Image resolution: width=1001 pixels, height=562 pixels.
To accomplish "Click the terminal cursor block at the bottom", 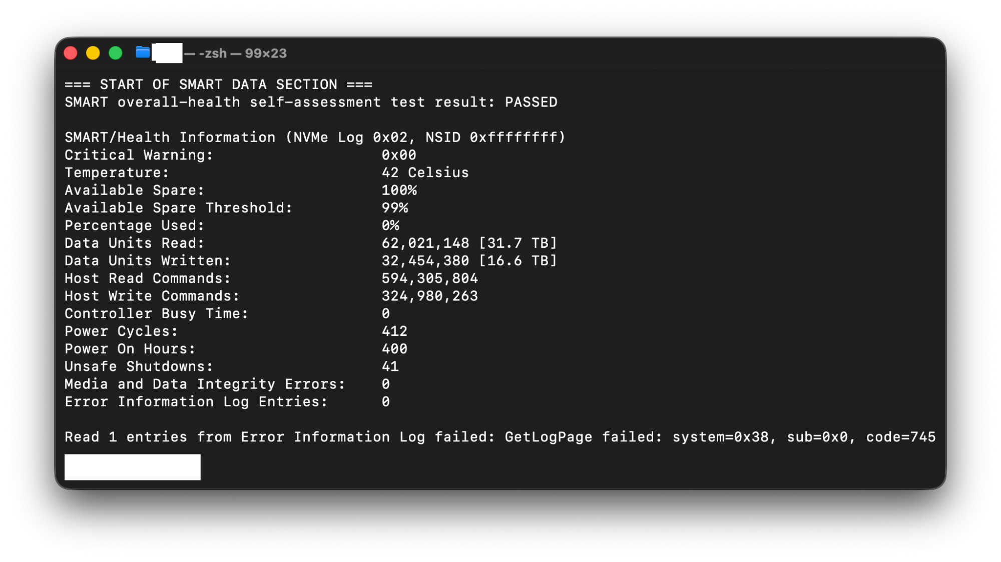I will click(x=132, y=467).
